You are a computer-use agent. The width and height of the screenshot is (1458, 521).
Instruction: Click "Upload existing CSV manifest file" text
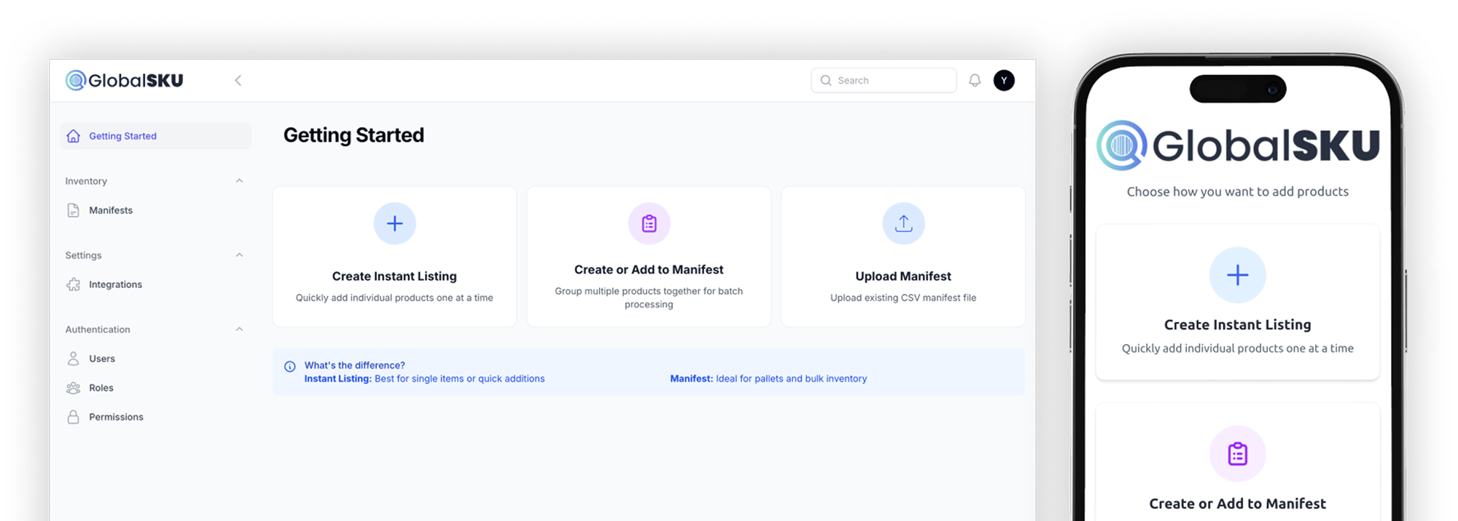click(903, 298)
